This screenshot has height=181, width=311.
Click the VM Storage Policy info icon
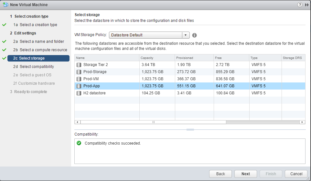pyautogui.click(x=194, y=35)
